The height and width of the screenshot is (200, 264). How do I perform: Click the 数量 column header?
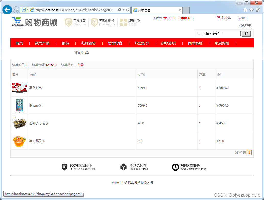coord(202,74)
